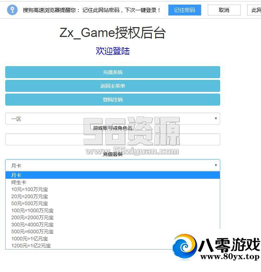Screen dimensions: 261x272
Task: Choose the 1000元=1亿元宝 package
Action: (30, 239)
